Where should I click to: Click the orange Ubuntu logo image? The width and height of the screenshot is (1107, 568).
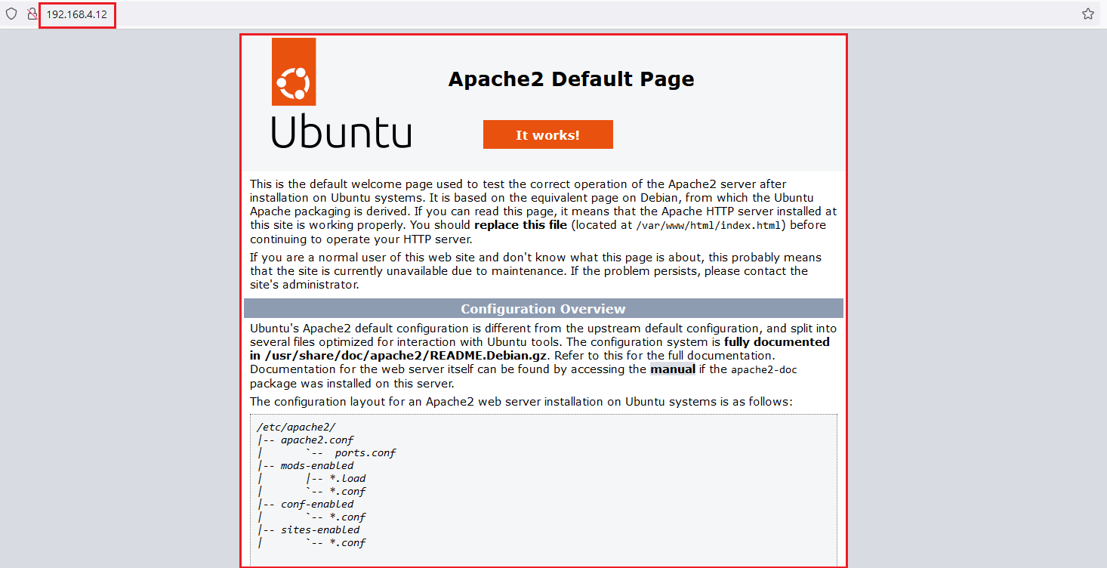[294, 72]
